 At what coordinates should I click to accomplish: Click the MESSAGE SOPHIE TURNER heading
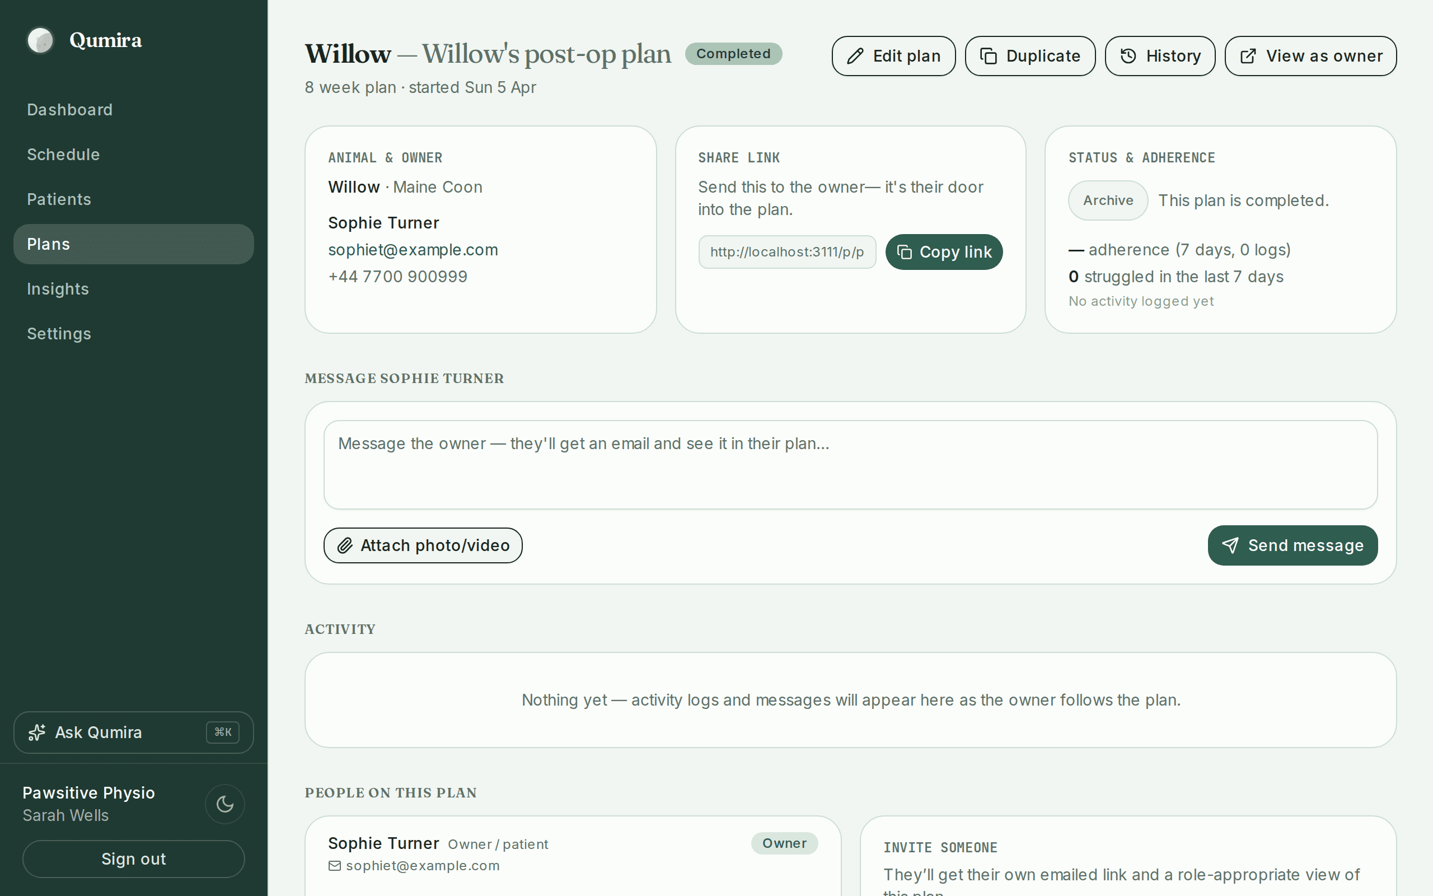405,379
